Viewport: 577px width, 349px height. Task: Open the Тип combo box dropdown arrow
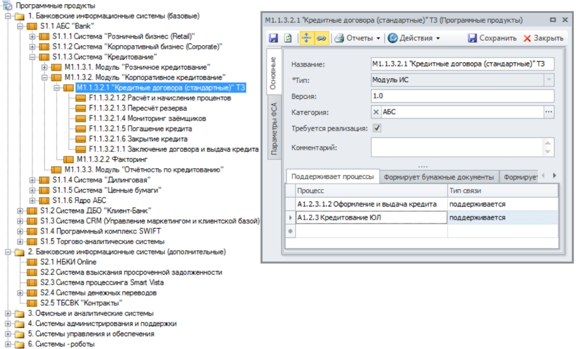pos(549,80)
